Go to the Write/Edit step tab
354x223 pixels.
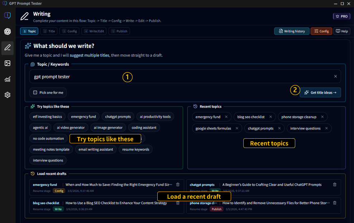click(94, 31)
